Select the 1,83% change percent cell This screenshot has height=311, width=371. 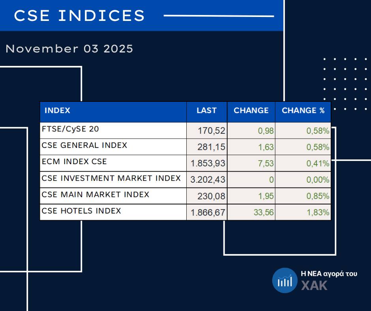tap(318, 213)
